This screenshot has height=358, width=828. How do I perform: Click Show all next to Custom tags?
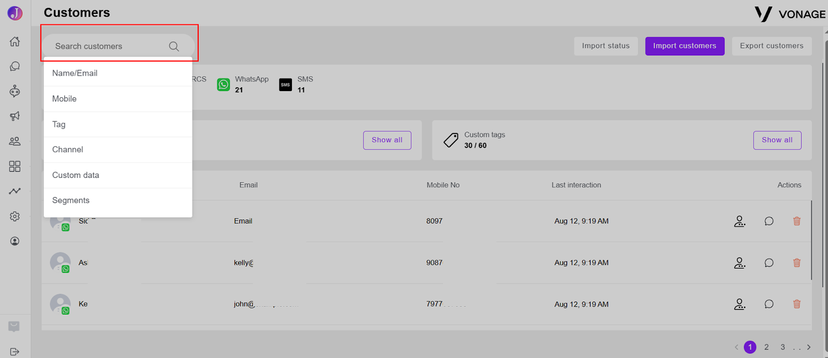777,140
